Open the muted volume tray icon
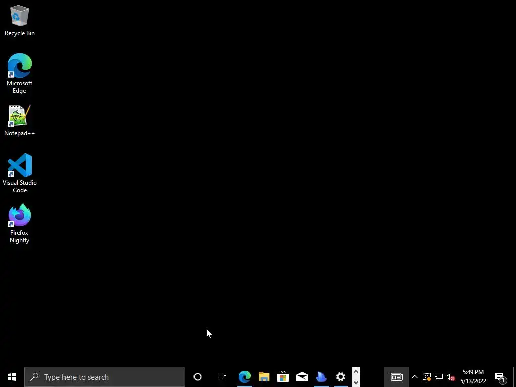The width and height of the screenshot is (516, 387). pyautogui.click(x=451, y=377)
